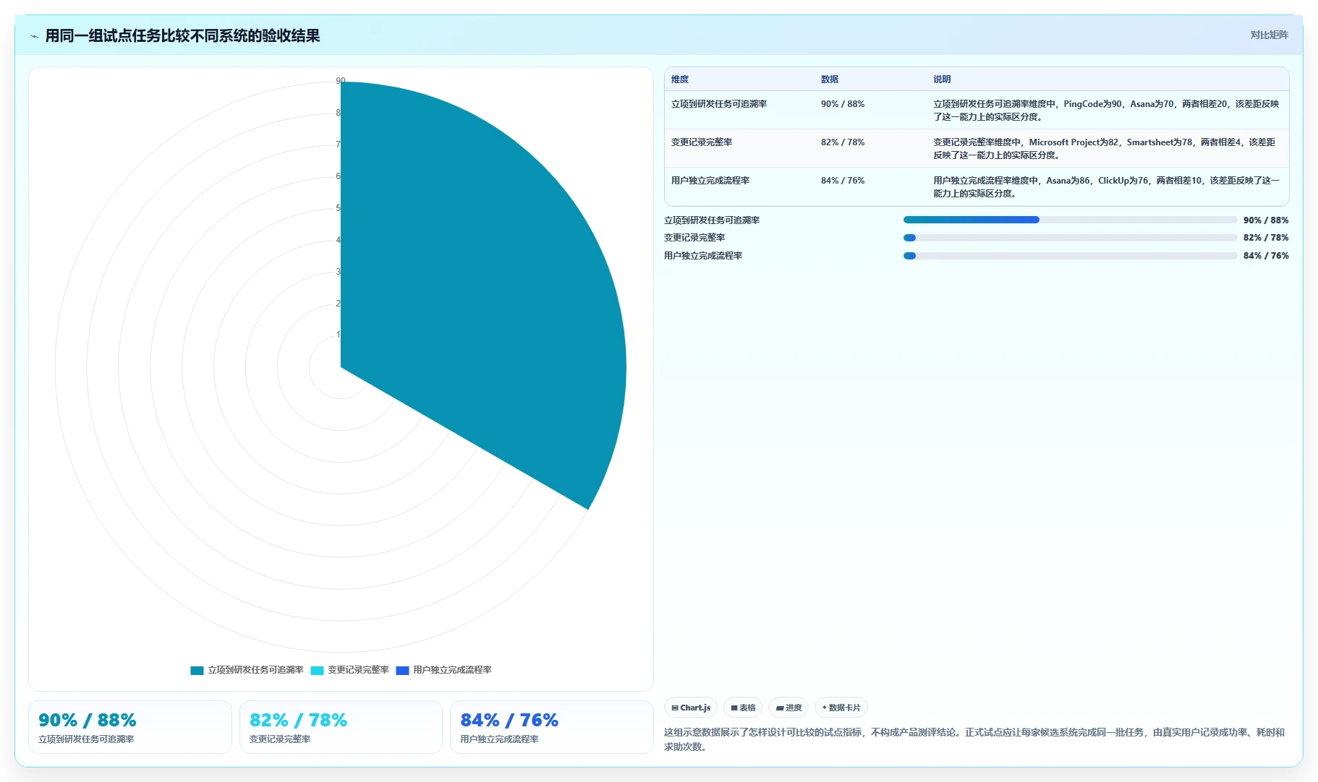Select the 进度 tag chip
The image size is (1318, 782).
click(788, 708)
